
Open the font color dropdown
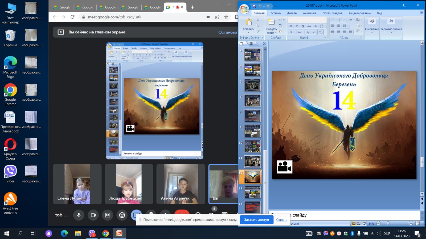click(x=295, y=32)
